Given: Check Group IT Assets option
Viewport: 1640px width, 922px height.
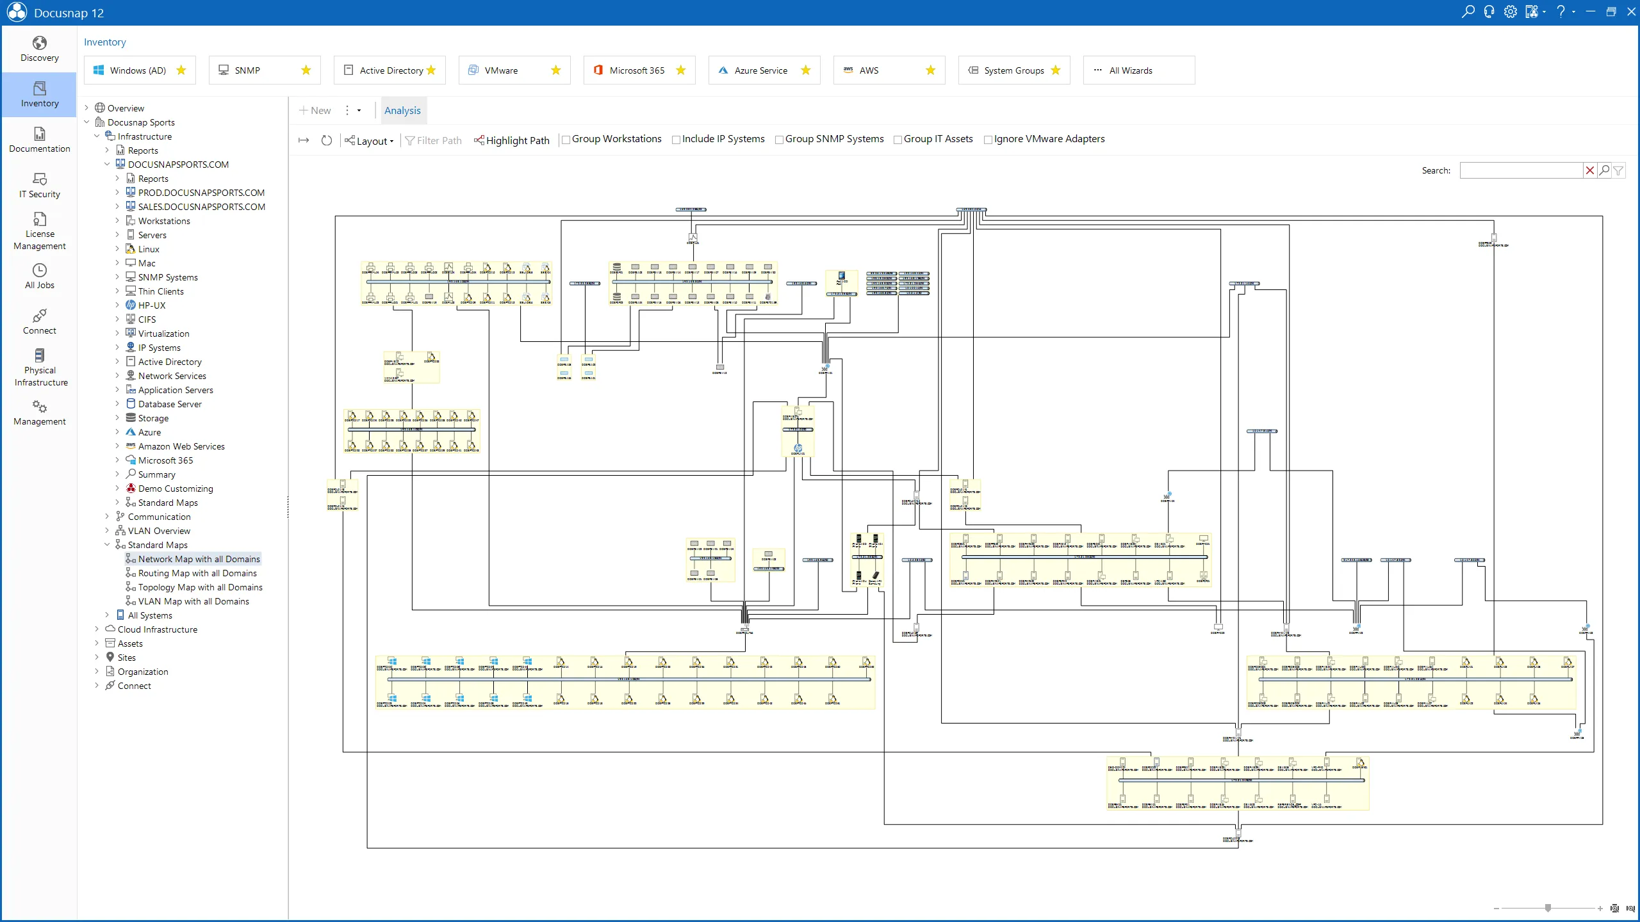Looking at the screenshot, I should click(898, 140).
